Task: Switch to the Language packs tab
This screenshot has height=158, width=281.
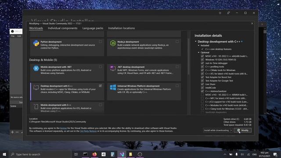Action: pyautogui.click(x=93, y=28)
